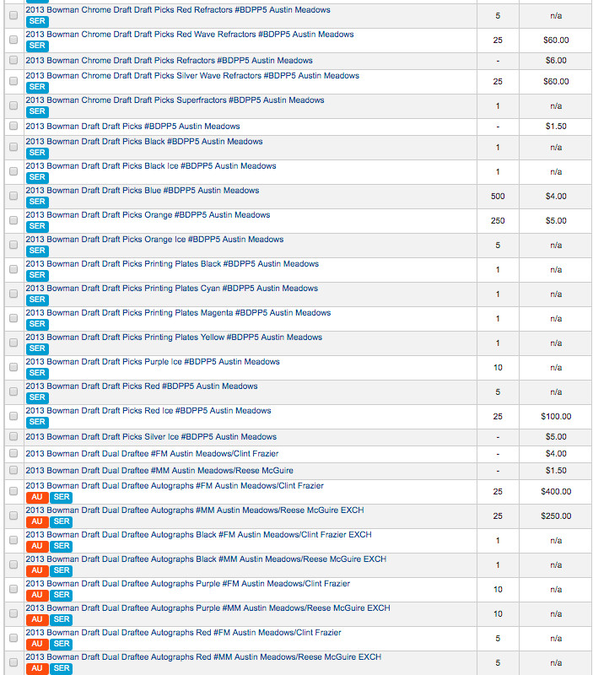The image size is (593, 675).
Task: Click SER badge under Printing Plates Cyan
Action: [x=37, y=300]
